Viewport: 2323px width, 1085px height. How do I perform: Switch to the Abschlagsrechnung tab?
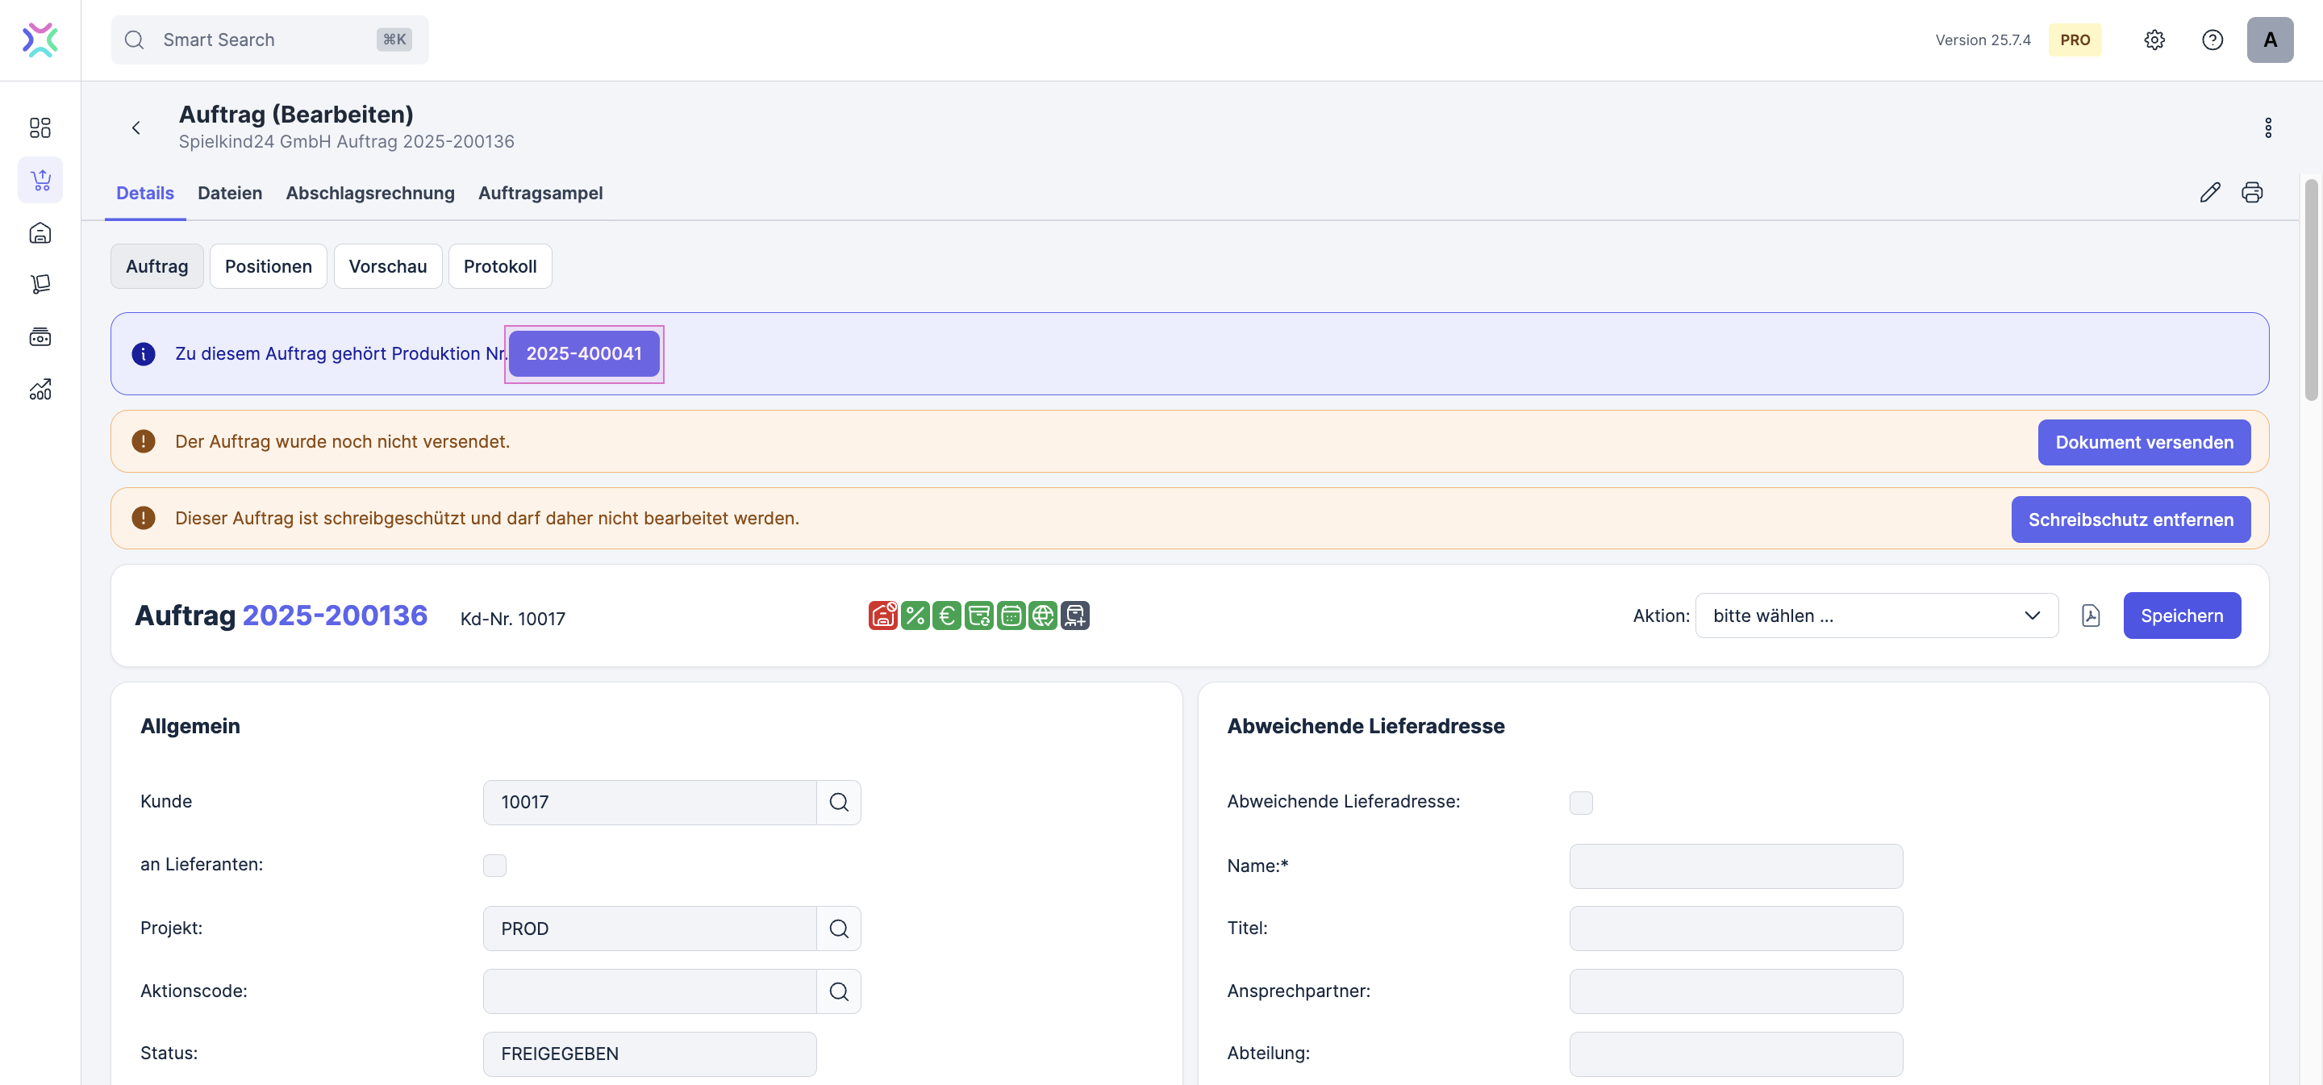click(x=369, y=192)
